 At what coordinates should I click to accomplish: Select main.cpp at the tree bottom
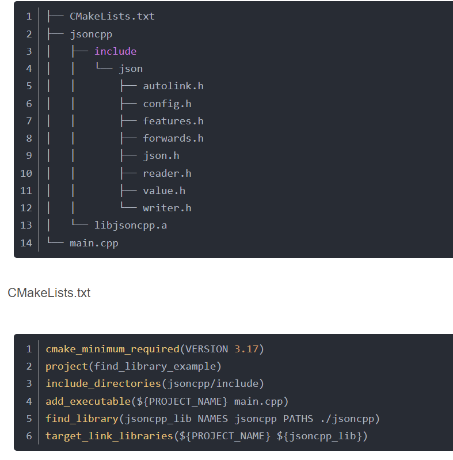tap(94, 243)
